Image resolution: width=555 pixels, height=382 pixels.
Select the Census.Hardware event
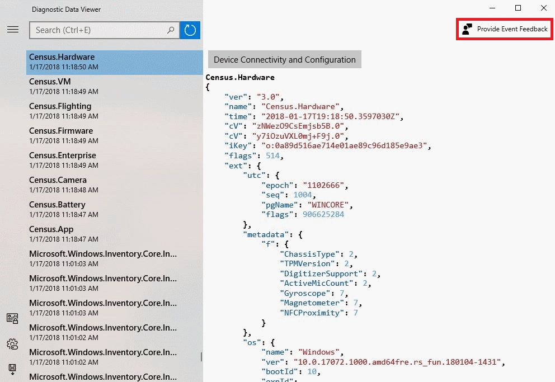pos(114,62)
